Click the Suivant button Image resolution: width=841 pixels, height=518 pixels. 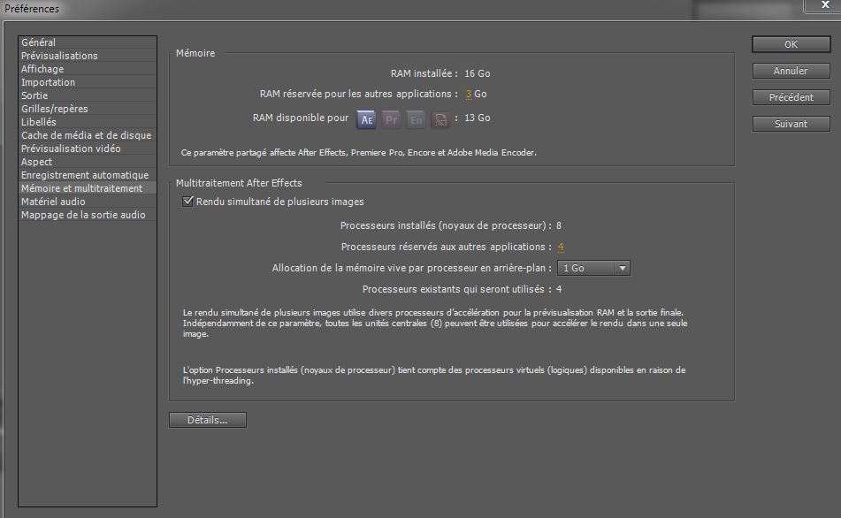(x=791, y=124)
